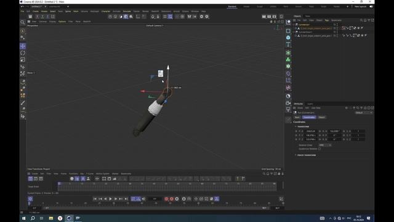
Task: Open the Simulate menu
Action: pos(127,11)
